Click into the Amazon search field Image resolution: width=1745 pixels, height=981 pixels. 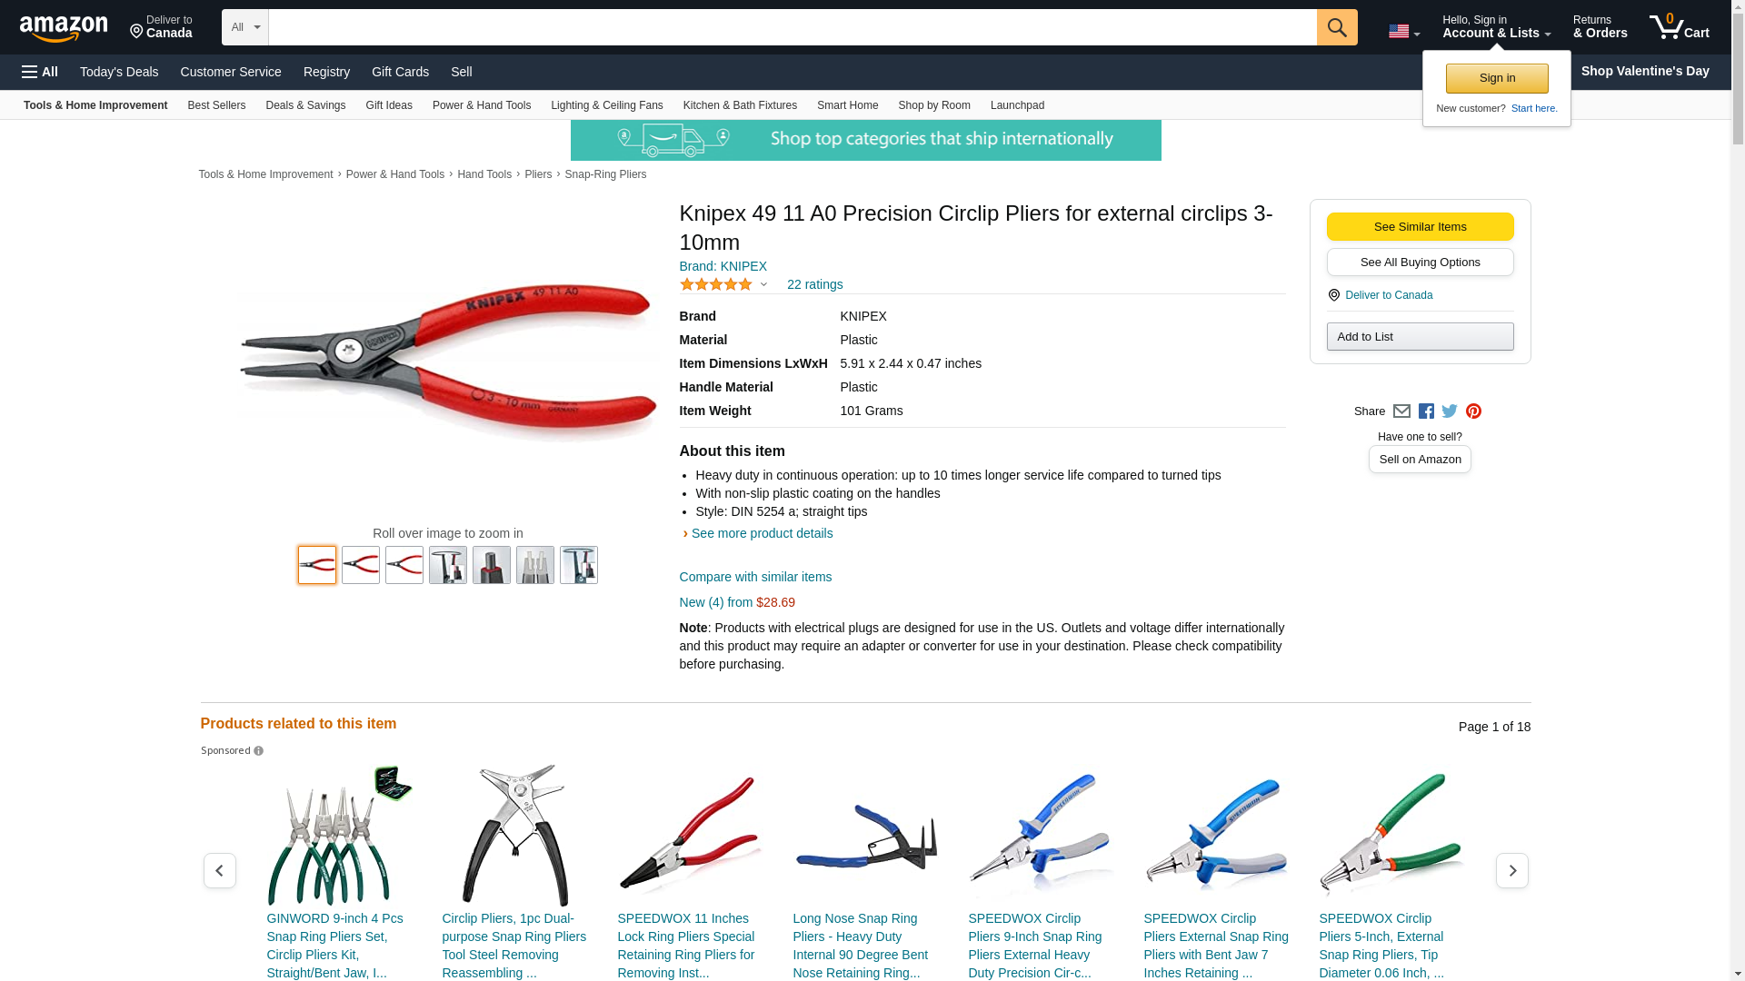tap(793, 27)
